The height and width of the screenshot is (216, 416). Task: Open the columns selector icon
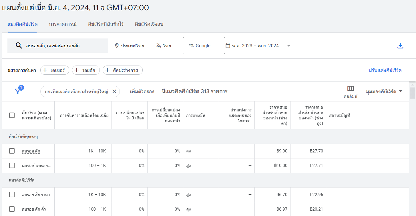click(x=351, y=88)
